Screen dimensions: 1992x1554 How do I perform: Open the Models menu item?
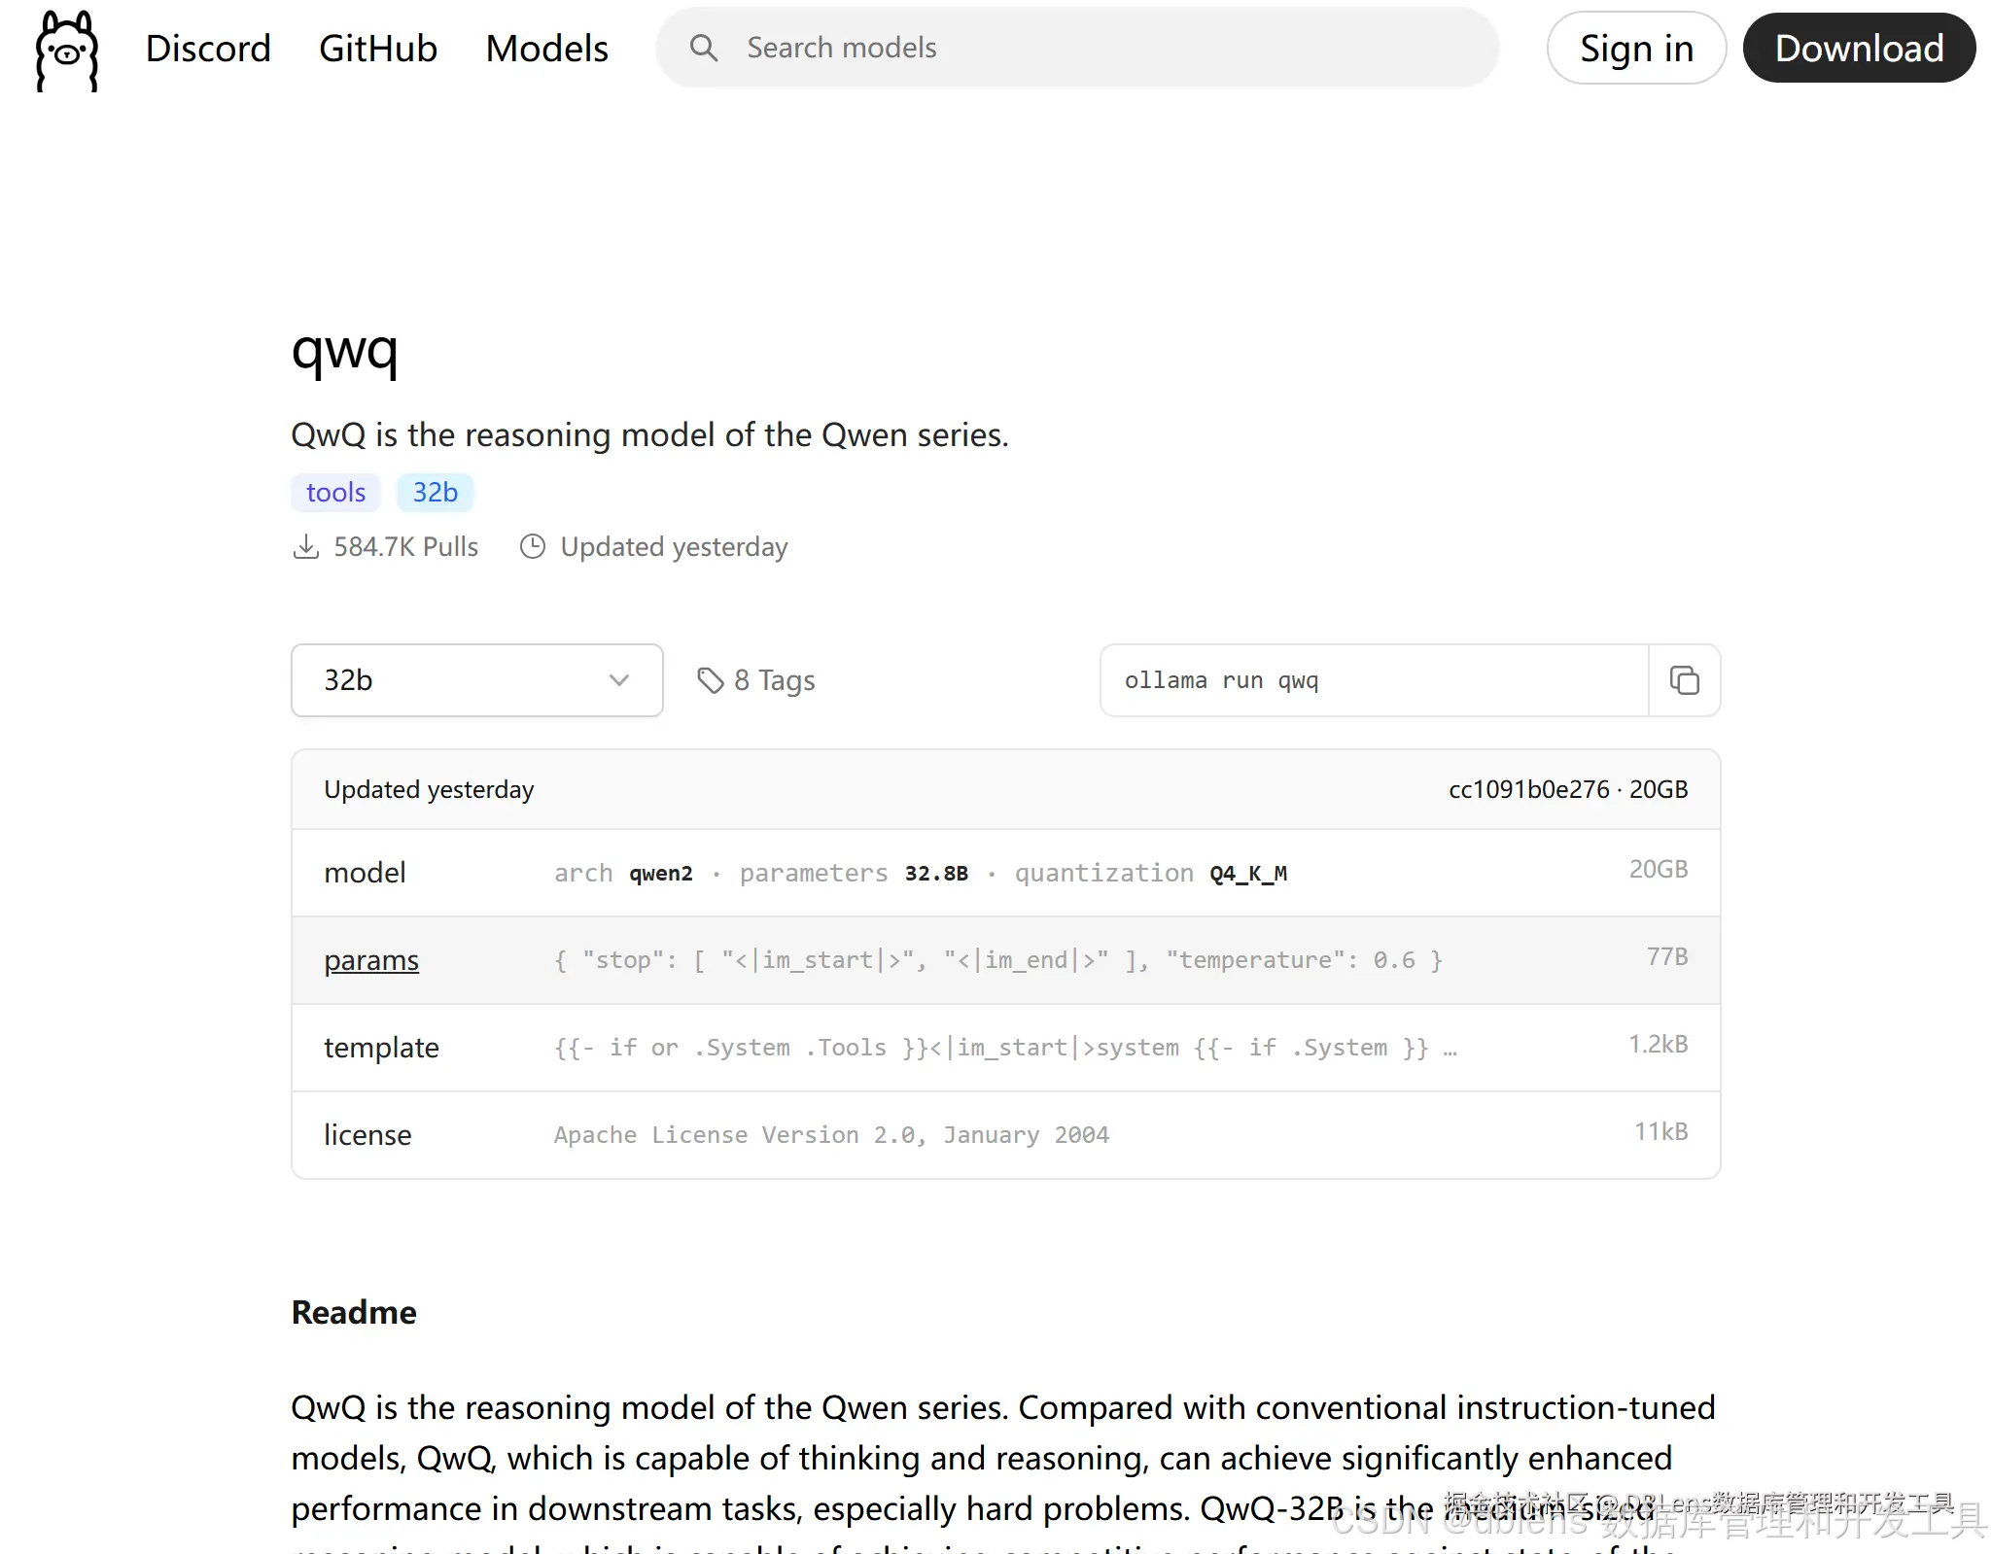[546, 48]
